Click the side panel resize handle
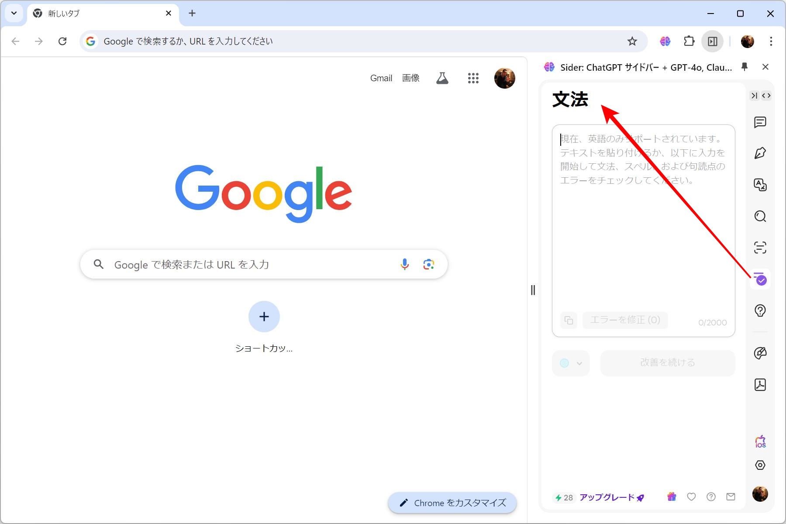The width and height of the screenshot is (786, 524). pos(533,290)
